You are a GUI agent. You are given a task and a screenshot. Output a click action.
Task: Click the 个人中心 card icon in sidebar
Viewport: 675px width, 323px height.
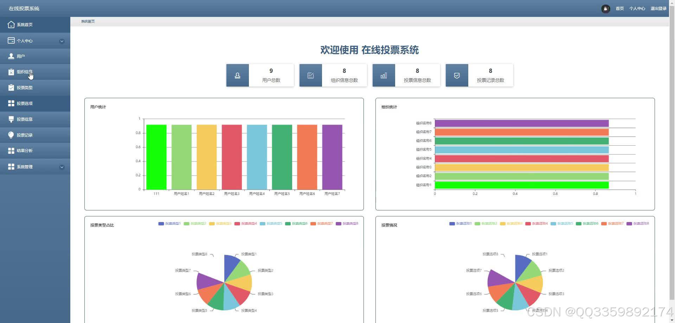pos(11,40)
